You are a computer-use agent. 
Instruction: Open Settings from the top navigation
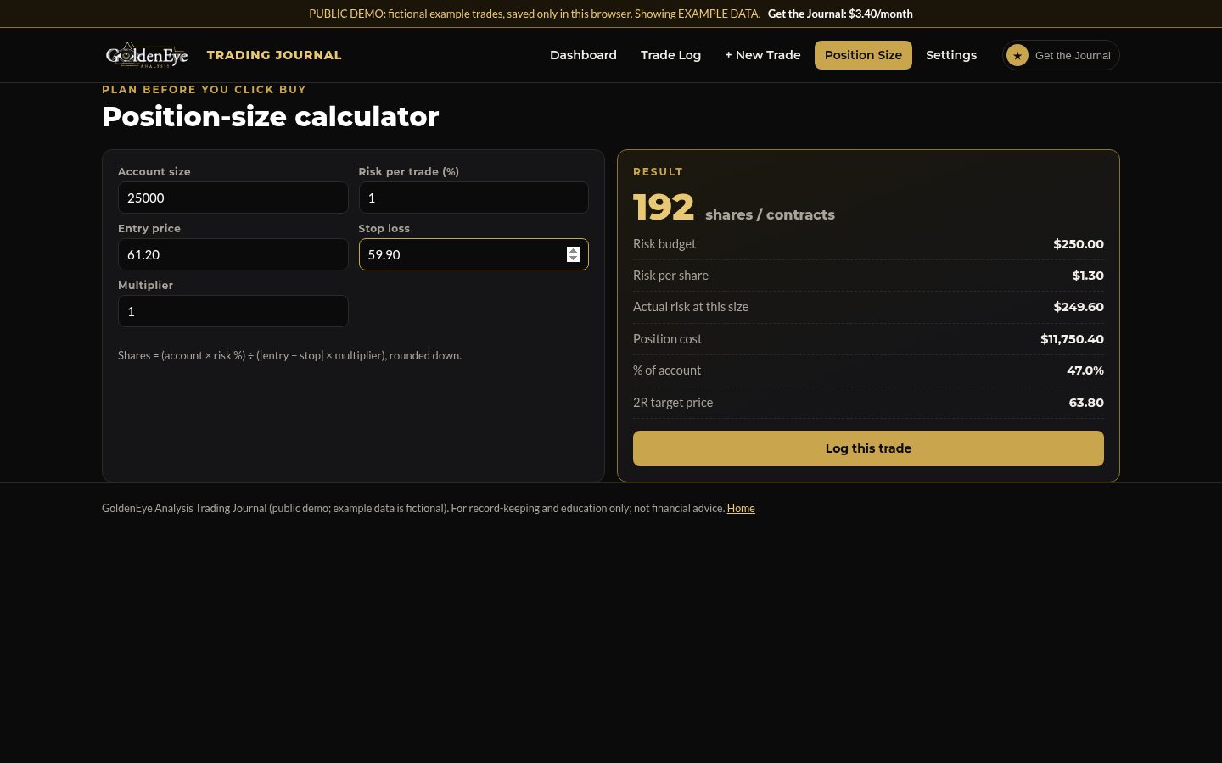[x=951, y=55]
